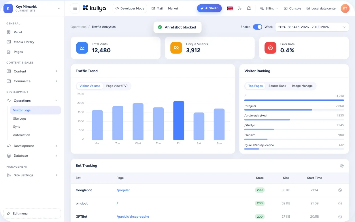Open Site Logs in sidebar
The width and height of the screenshot is (355, 222).
pos(35,118)
